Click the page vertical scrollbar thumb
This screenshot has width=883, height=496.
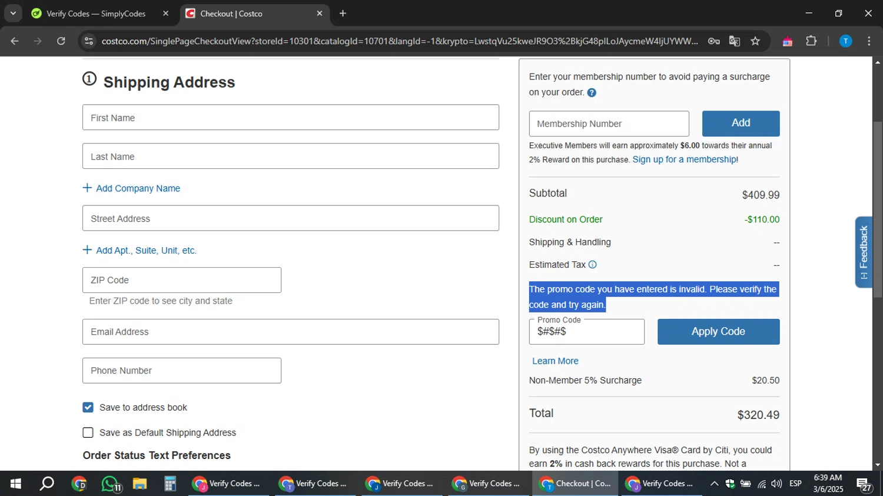[877, 209]
